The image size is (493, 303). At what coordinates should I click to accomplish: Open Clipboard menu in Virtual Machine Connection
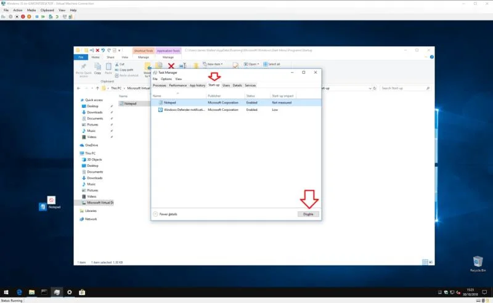pyautogui.click(x=47, y=10)
